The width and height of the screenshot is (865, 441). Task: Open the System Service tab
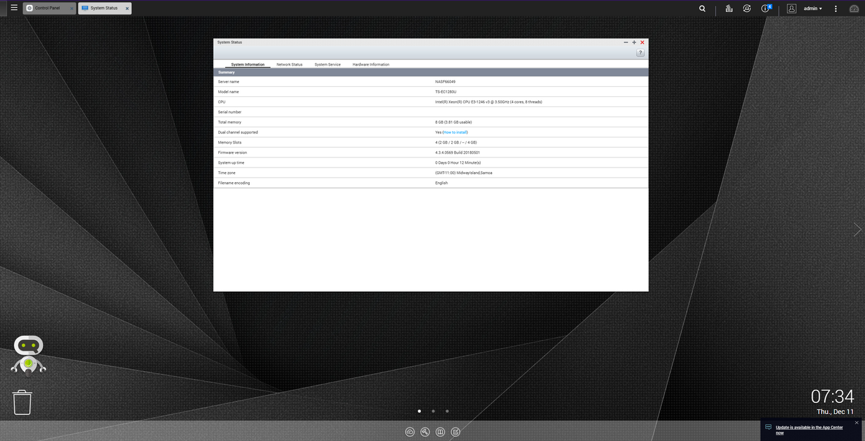click(x=327, y=64)
